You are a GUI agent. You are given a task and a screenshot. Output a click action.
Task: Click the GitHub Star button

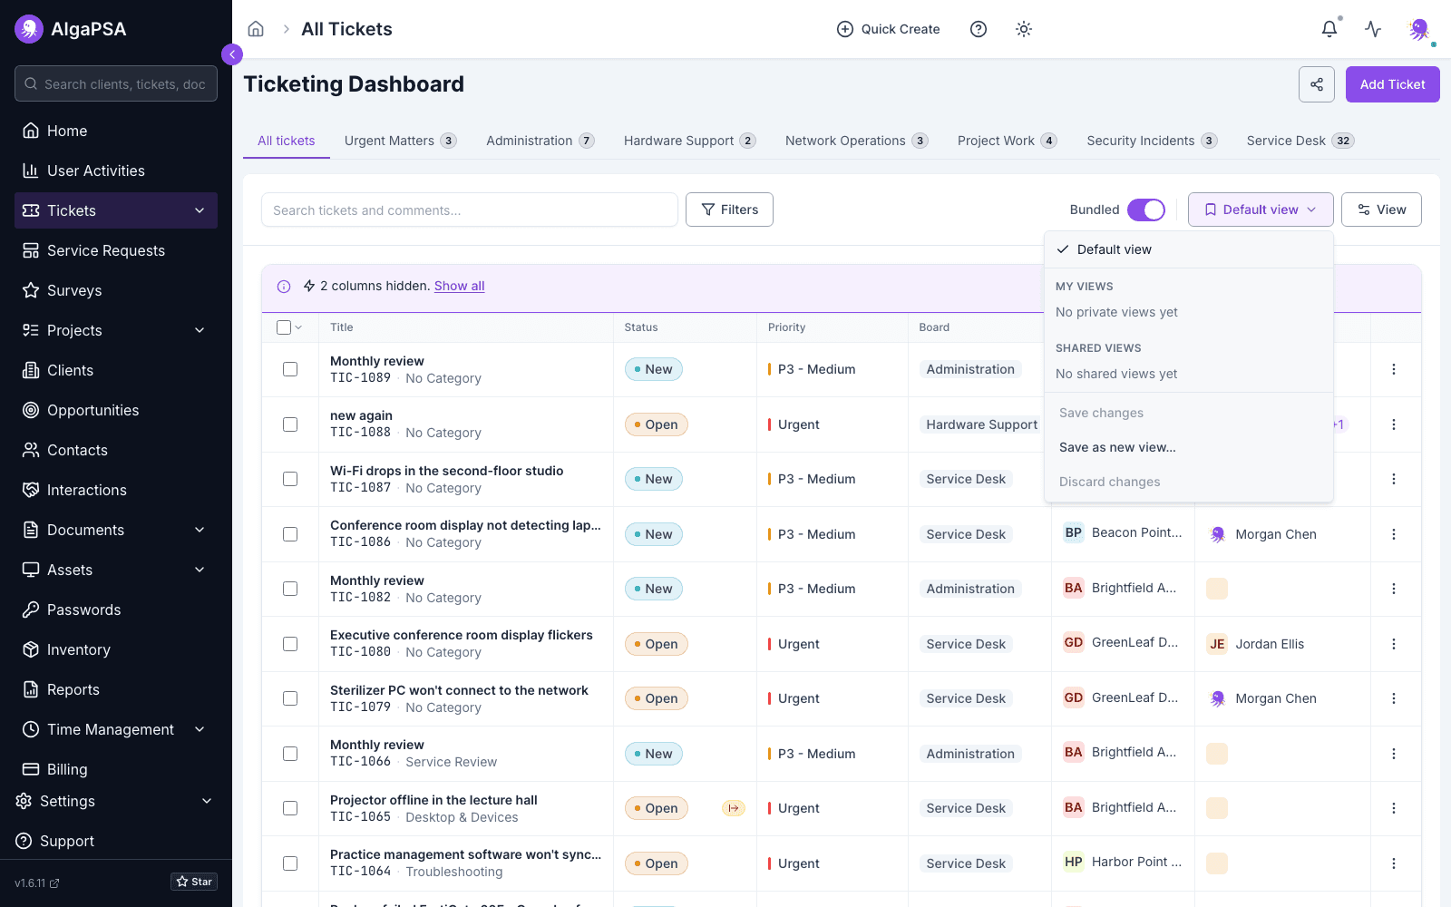(x=194, y=882)
